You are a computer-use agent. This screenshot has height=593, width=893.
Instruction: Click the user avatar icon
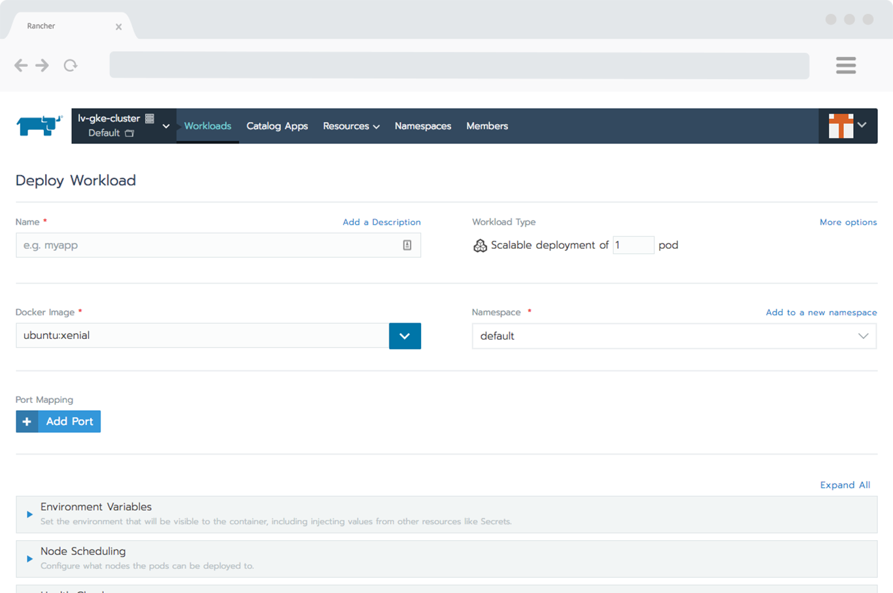[841, 126]
